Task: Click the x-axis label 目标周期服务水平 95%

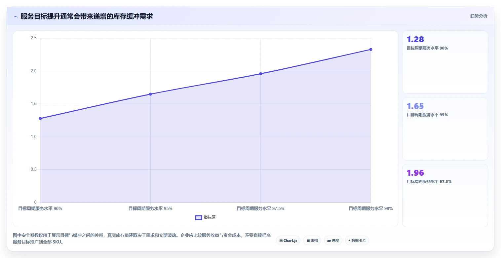Action: tap(150, 209)
